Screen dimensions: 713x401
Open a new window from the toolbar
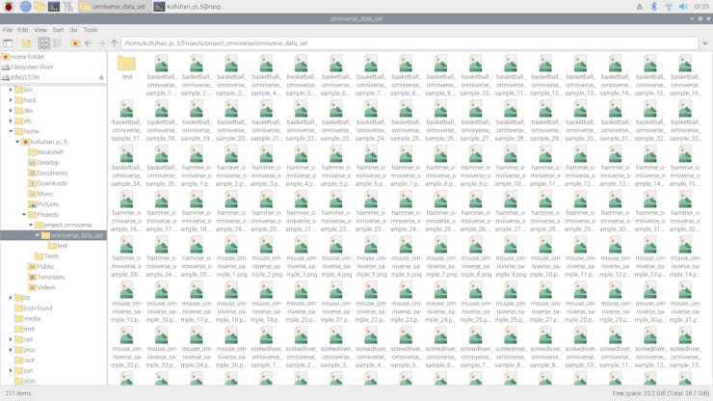click(x=8, y=43)
